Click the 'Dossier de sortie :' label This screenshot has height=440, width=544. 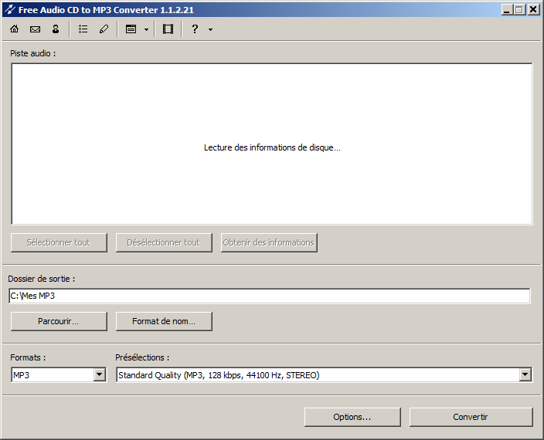click(x=41, y=279)
